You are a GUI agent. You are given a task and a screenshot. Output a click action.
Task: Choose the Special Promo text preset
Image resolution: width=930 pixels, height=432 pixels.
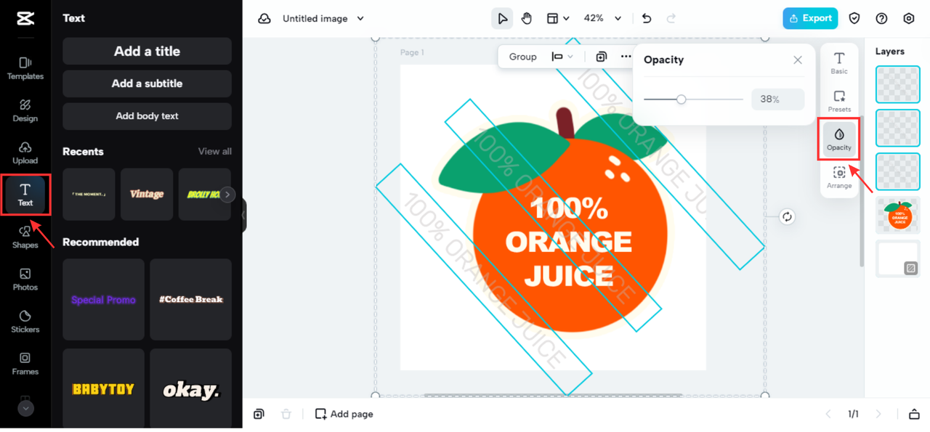(103, 300)
